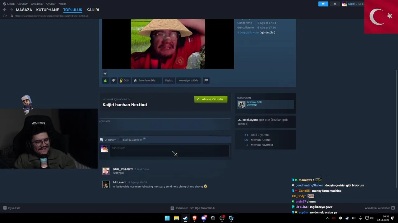The width and height of the screenshot is (398, 223).
Task: Click the small icon below preview image
Action: (105, 73)
